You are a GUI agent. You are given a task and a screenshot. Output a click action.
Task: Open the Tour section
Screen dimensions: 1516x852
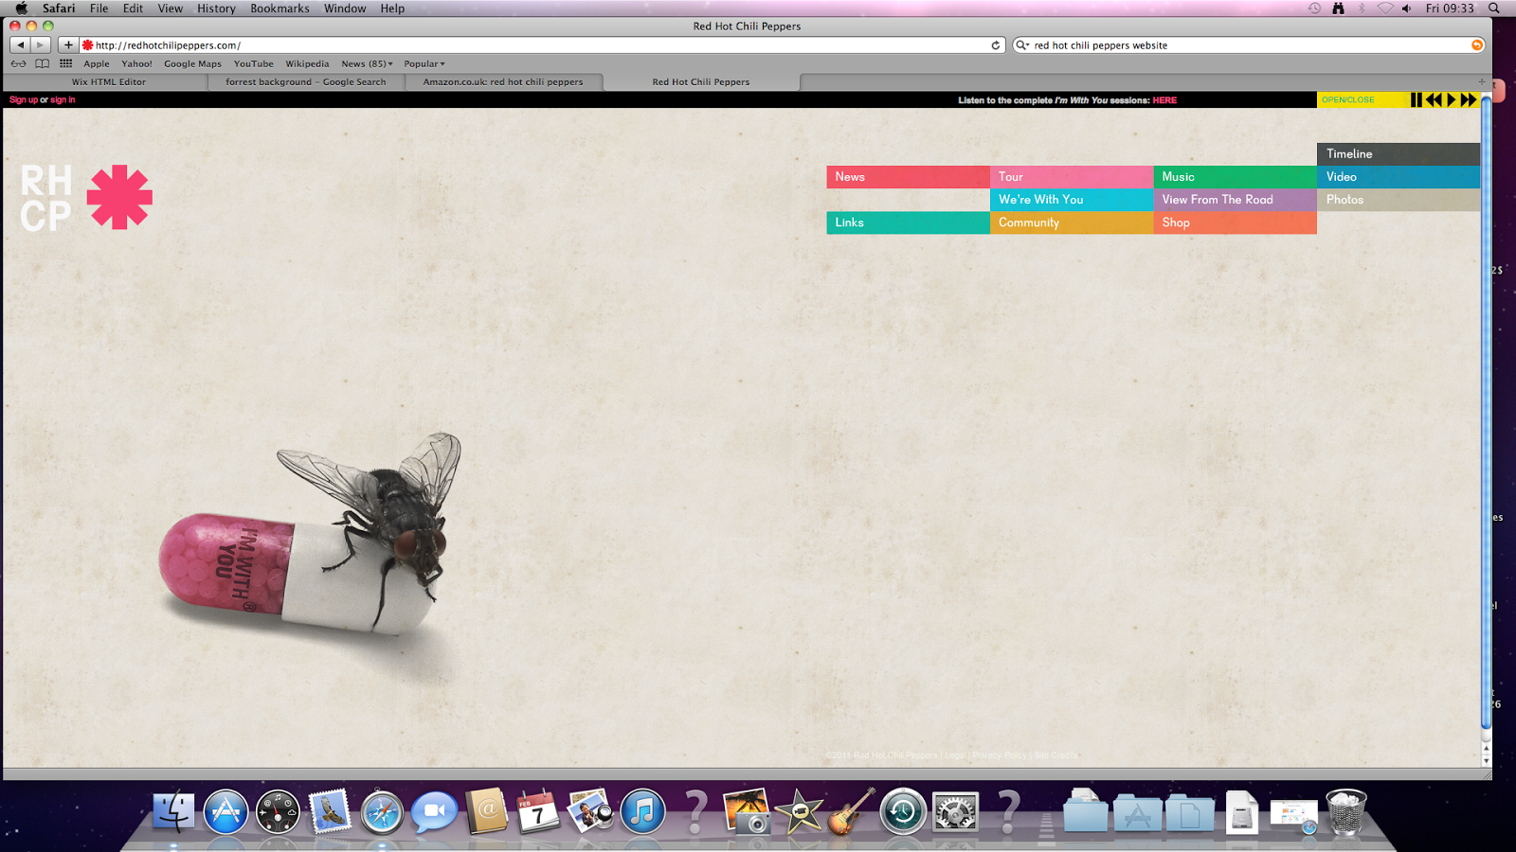click(x=1072, y=177)
